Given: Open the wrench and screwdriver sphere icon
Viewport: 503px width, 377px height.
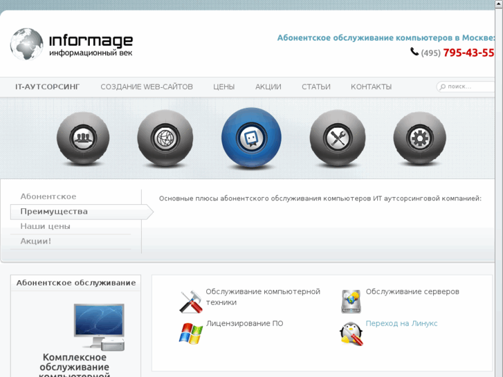Looking at the screenshot, I should pyautogui.click(x=338, y=138).
